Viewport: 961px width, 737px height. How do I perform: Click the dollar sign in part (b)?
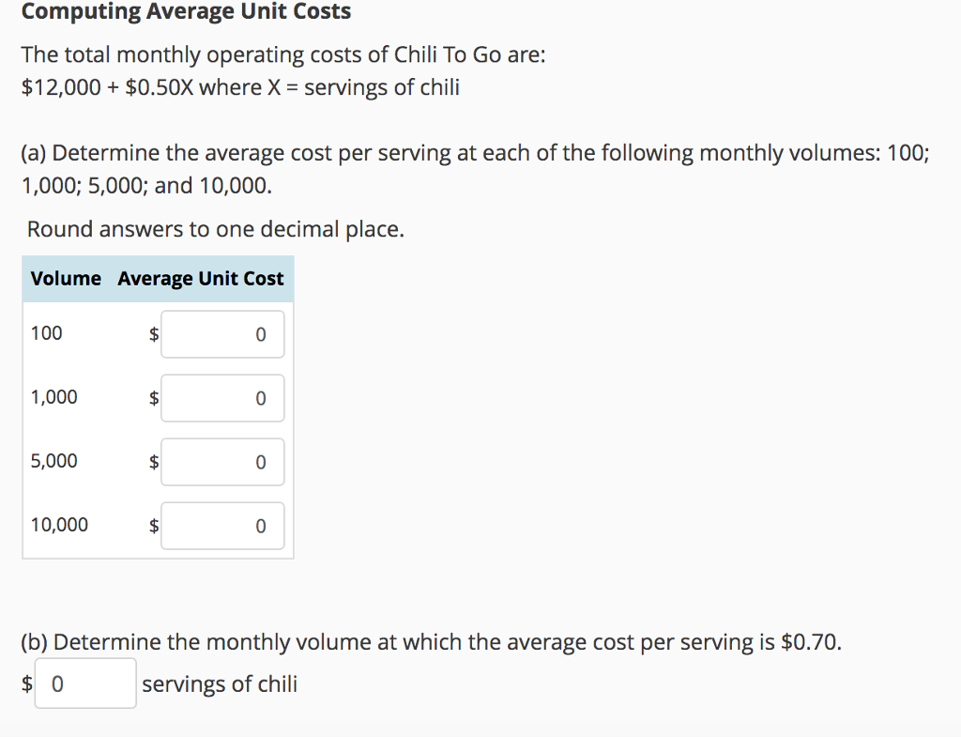click(x=25, y=683)
